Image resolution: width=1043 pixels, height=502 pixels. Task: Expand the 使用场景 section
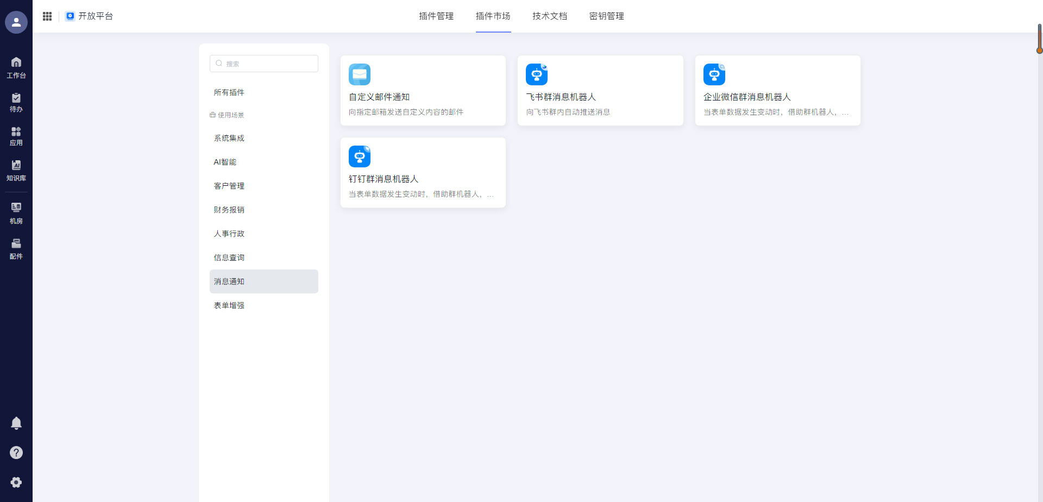(227, 115)
